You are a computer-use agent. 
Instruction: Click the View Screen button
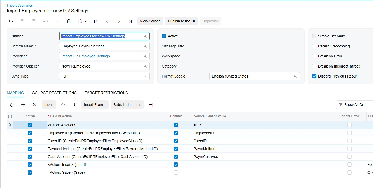tap(150, 21)
